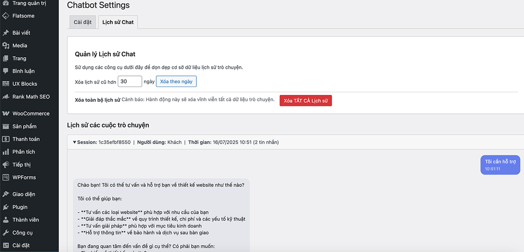Open the Sản phẩm menu item
Viewport: 524px width, 252px height.
24,126
